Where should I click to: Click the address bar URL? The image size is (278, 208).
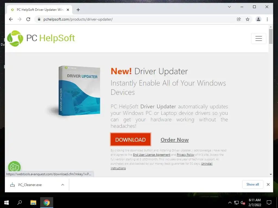[78, 19]
